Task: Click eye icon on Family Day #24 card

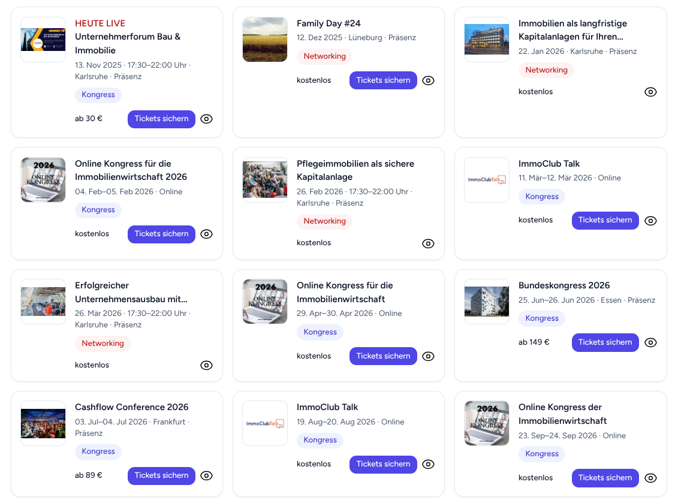Action: 428,80
